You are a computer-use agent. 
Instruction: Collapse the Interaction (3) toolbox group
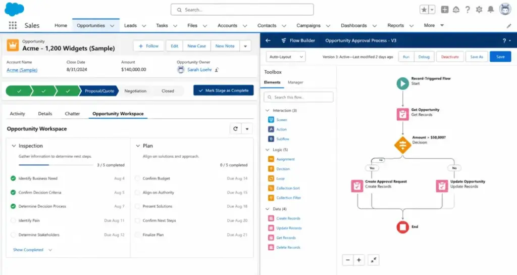coord(268,110)
